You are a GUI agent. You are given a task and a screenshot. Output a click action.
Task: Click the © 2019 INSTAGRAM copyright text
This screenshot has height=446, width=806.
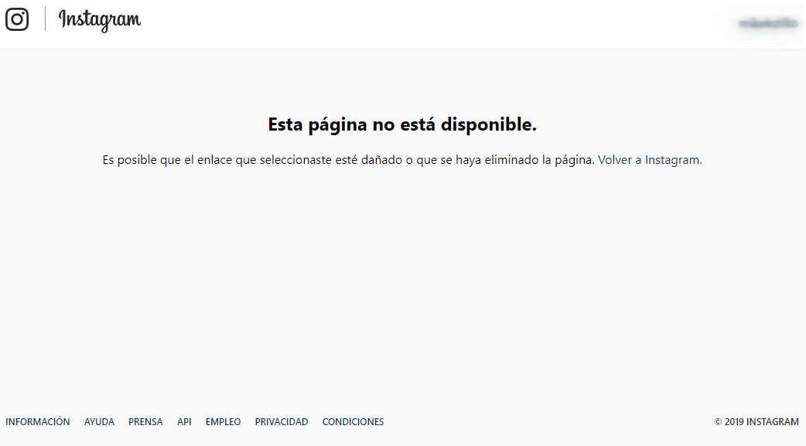(756, 421)
